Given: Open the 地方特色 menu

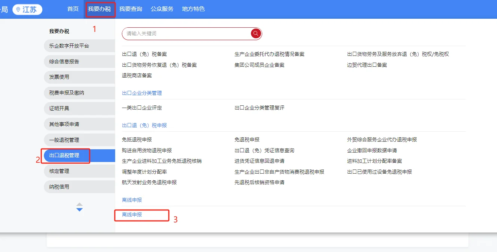Looking at the screenshot, I should pyautogui.click(x=193, y=9).
